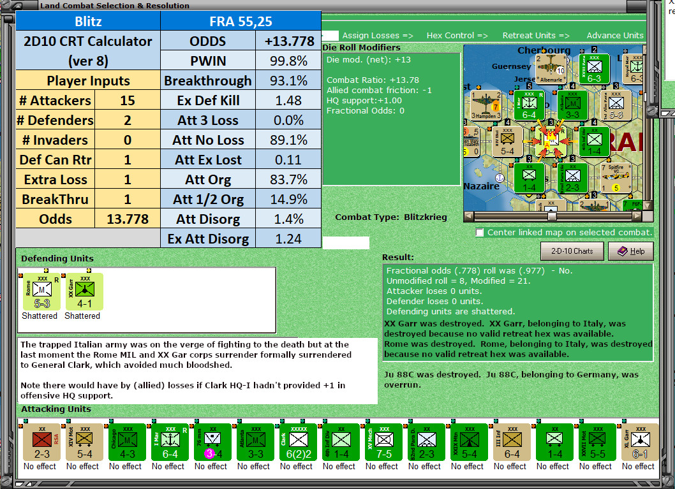Go to Assign Losses step

tap(378, 35)
